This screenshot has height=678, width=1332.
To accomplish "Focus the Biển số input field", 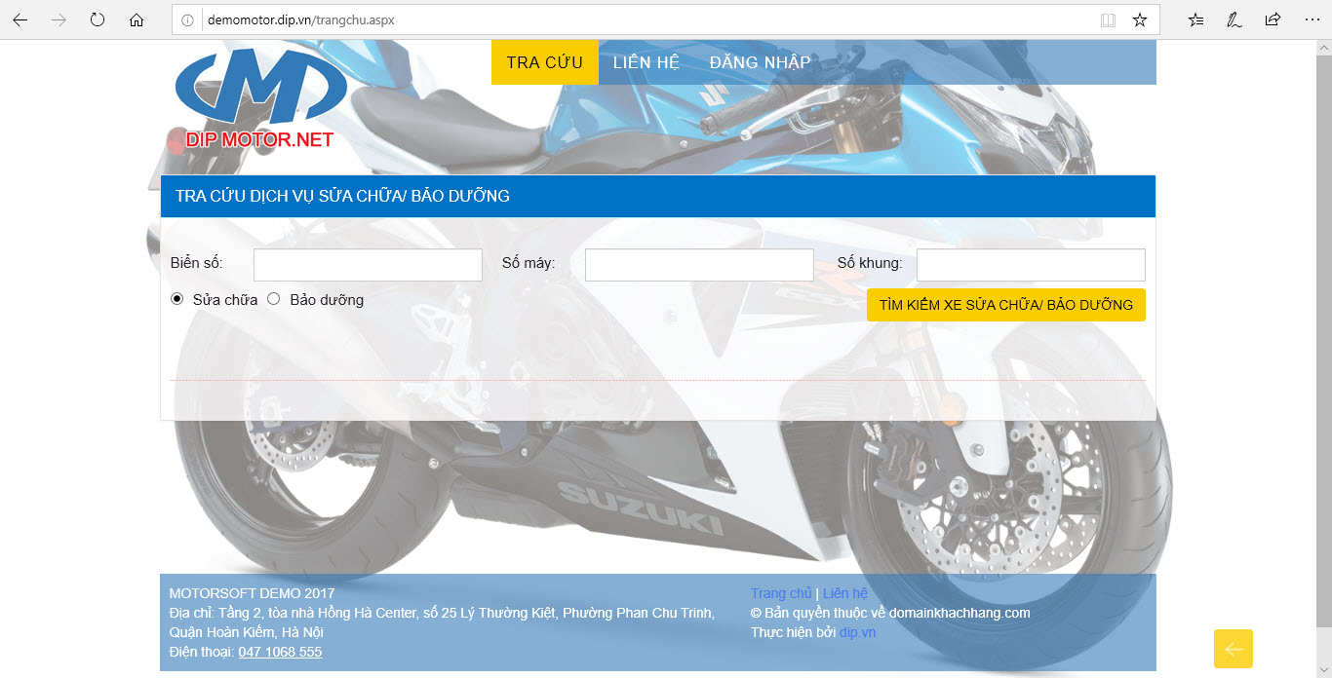I will pyautogui.click(x=368, y=265).
